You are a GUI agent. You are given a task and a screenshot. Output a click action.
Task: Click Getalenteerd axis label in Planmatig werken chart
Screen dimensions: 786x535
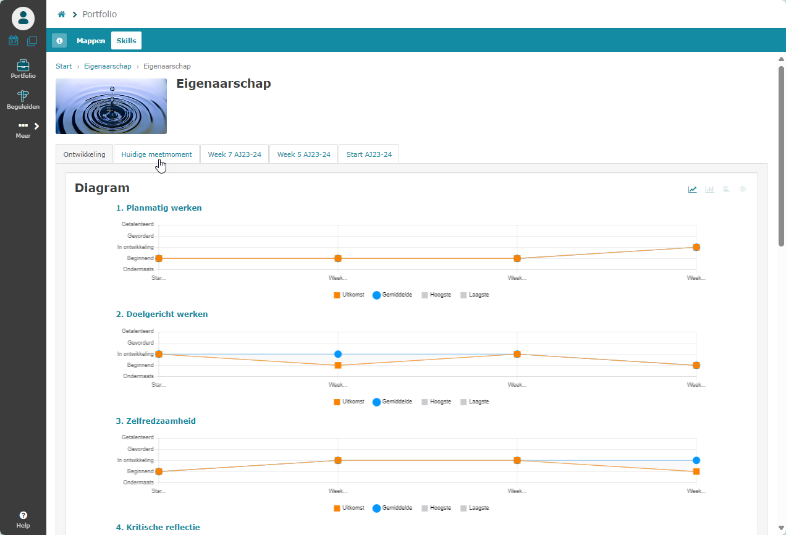138,224
